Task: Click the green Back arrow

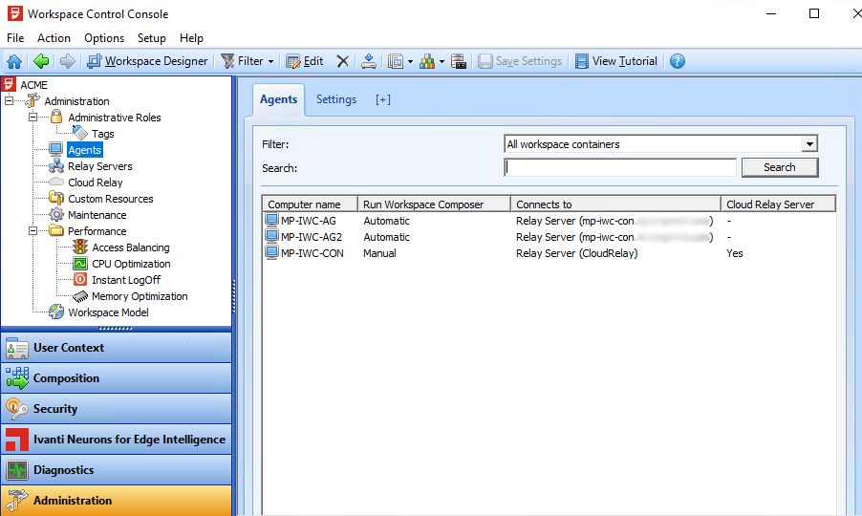Action: pos(41,61)
